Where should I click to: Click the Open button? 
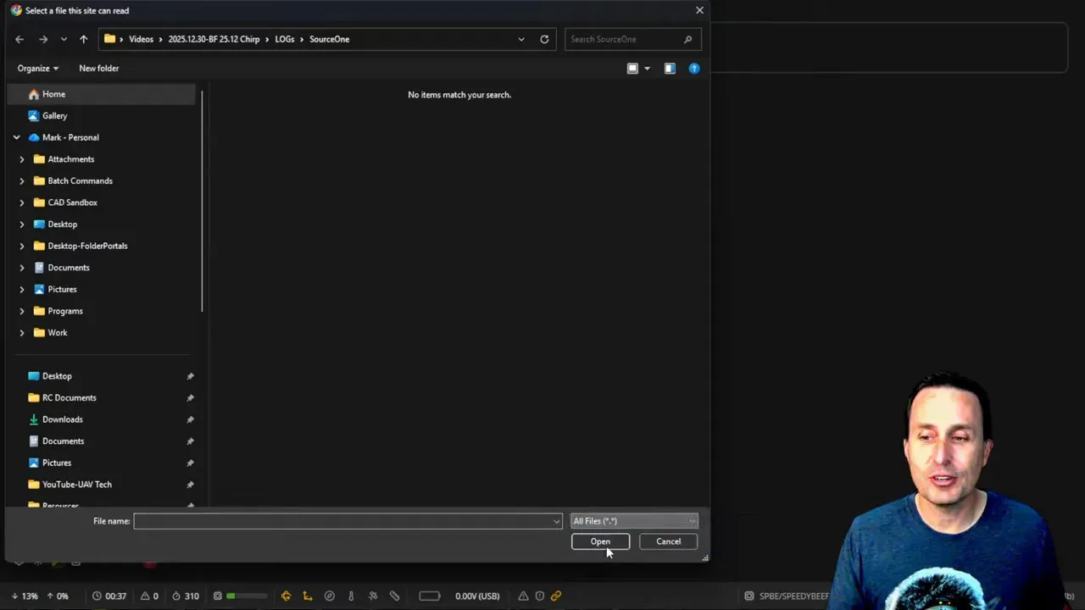tap(600, 541)
